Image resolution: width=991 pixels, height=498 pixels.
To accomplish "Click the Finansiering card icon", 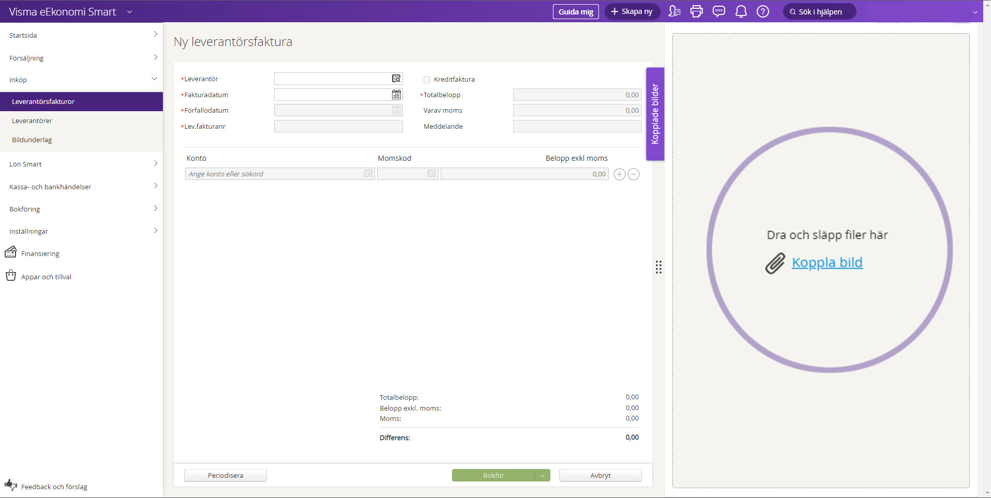I will click(11, 252).
